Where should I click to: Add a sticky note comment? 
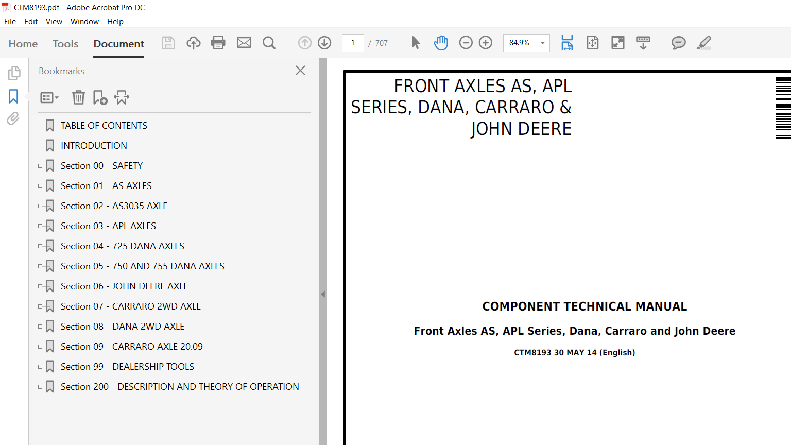click(679, 43)
